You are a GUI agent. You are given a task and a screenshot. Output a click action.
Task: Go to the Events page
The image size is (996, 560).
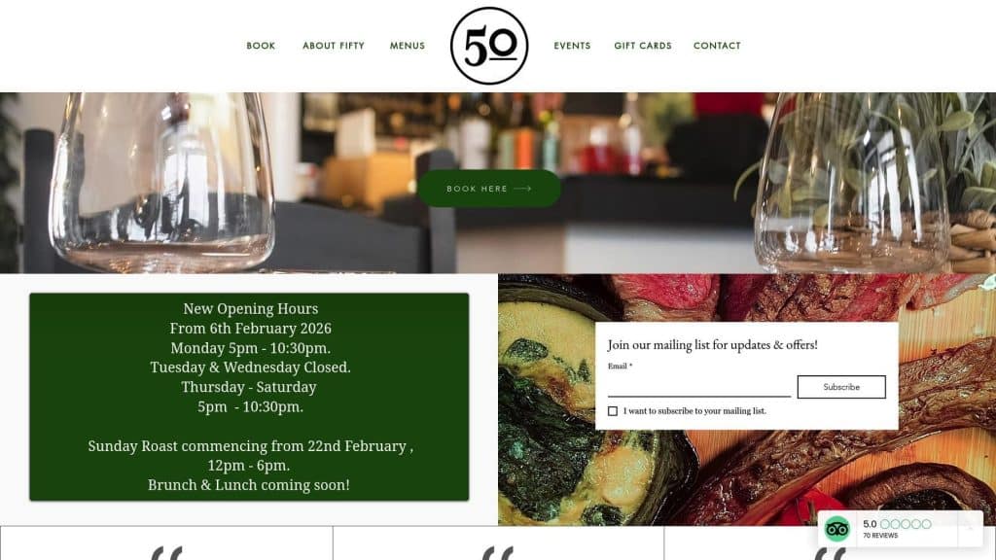(572, 46)
